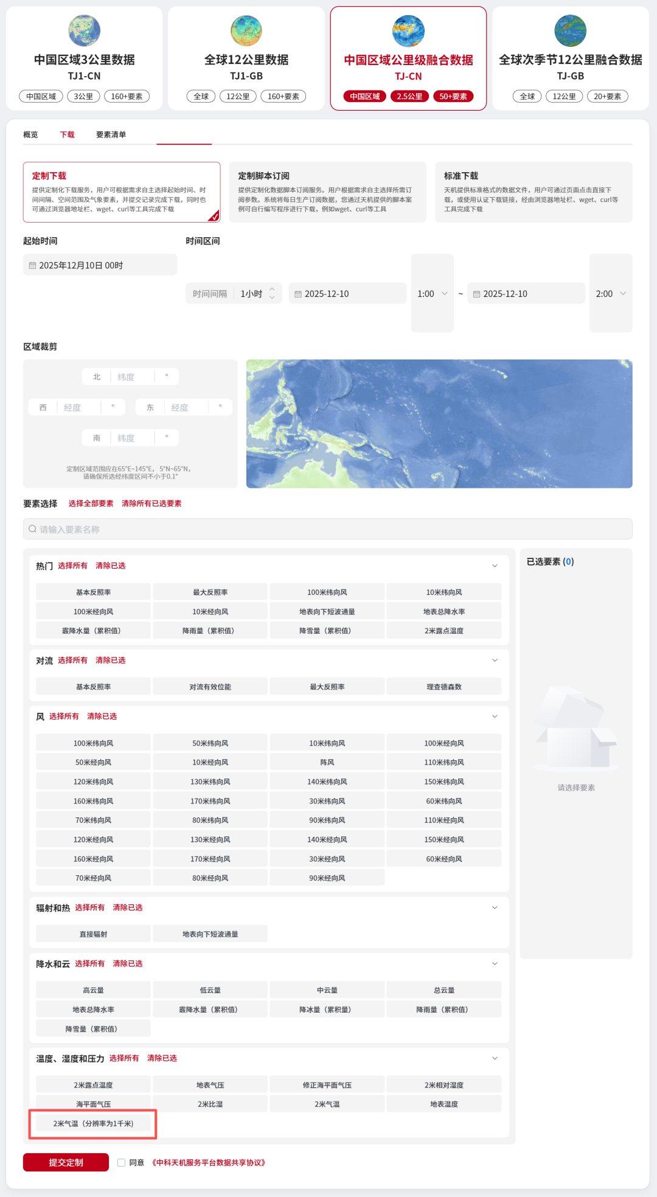The height and width of the screenshot is (1197, 657).
Task: Click calendar icon in 起始时间 field
Action: click(x=33, y=266)
